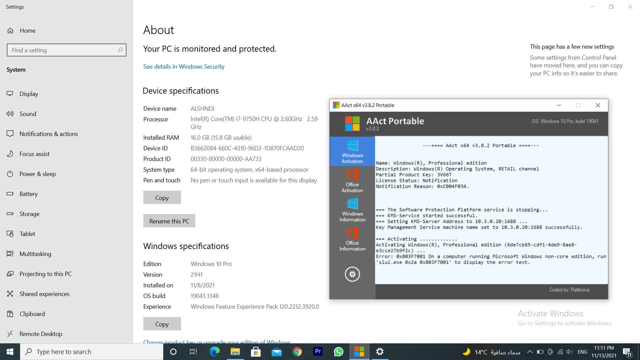The width and height of the screenshot is (640, 360).
Task: Click the Windows 10 Pro edition text
Action: point(211,264)
